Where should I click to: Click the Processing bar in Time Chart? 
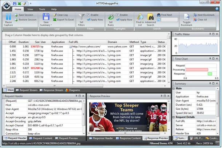click(x=197, y=69)
